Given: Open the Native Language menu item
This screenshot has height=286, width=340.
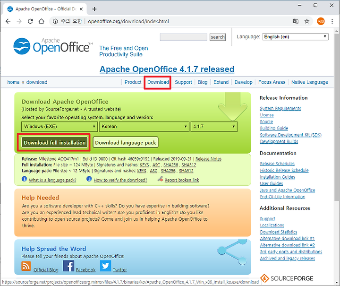Looking at the screenshot, I should pos(310,82).
